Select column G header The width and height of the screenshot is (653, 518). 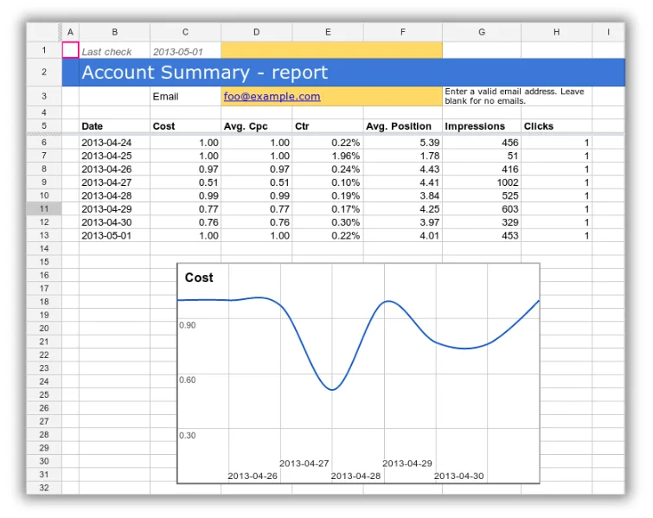click(481, 32)
